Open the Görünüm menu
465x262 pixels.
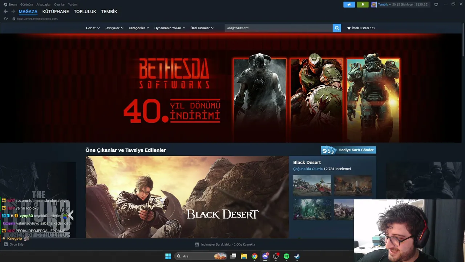[27, 5]
